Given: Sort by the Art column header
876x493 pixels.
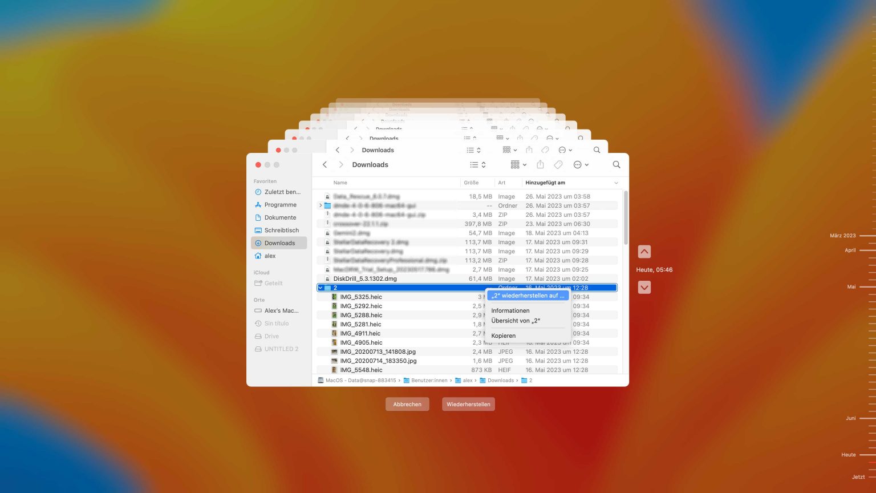Looking at the screenshot, I should [502, 183].
